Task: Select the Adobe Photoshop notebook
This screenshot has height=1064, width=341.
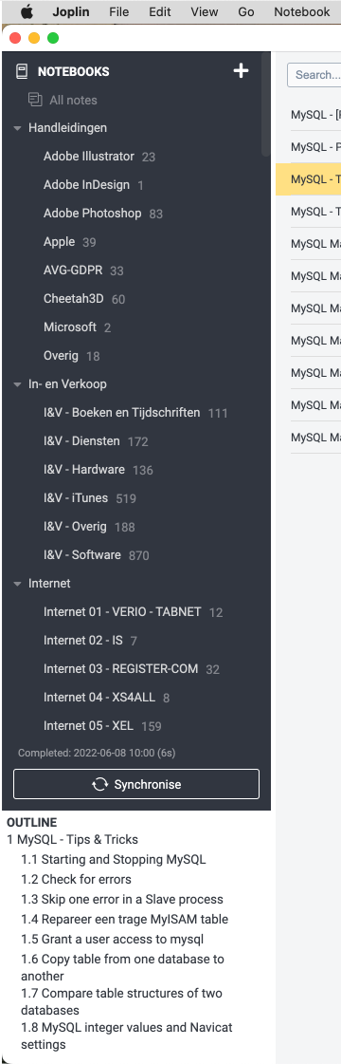Action: (x=92, y=213)
